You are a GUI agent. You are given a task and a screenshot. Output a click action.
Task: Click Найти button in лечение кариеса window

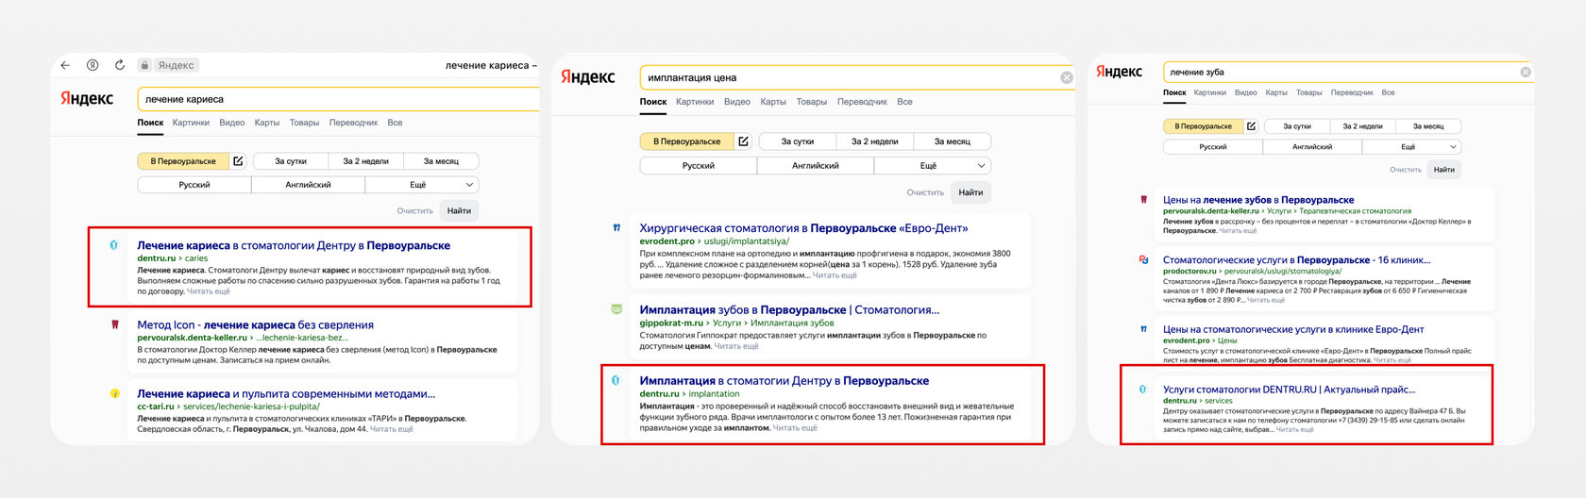coord(459,210)
